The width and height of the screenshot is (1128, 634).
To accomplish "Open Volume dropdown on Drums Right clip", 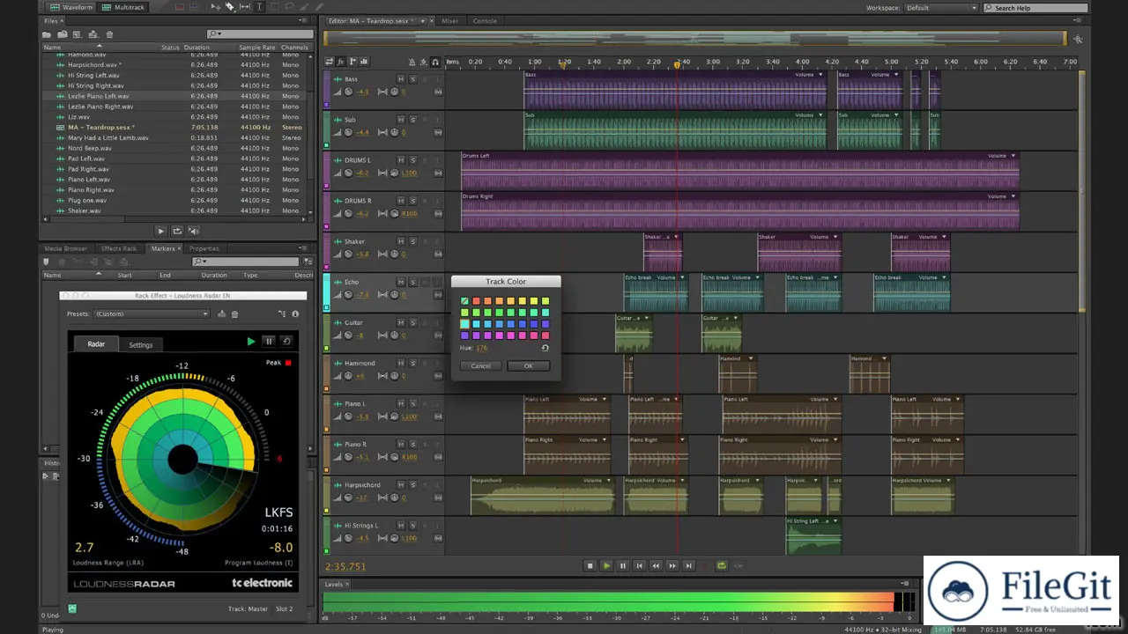I will tap(1013, 196).
